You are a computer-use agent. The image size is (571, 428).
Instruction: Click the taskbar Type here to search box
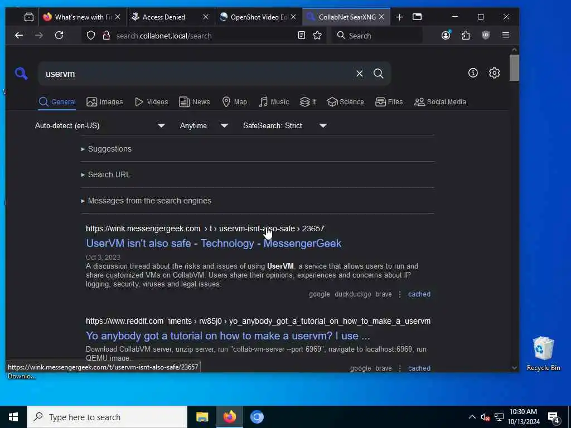(x=107, y=417)
